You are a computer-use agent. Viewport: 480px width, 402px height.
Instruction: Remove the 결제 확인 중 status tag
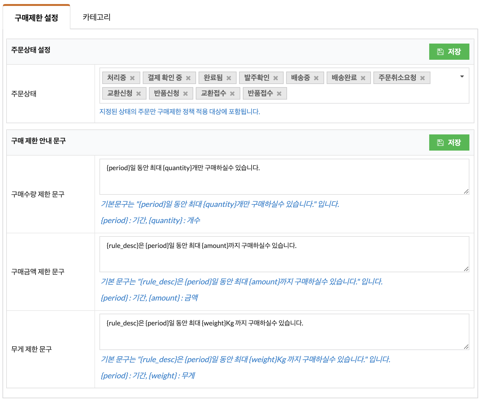coord(188,78)
